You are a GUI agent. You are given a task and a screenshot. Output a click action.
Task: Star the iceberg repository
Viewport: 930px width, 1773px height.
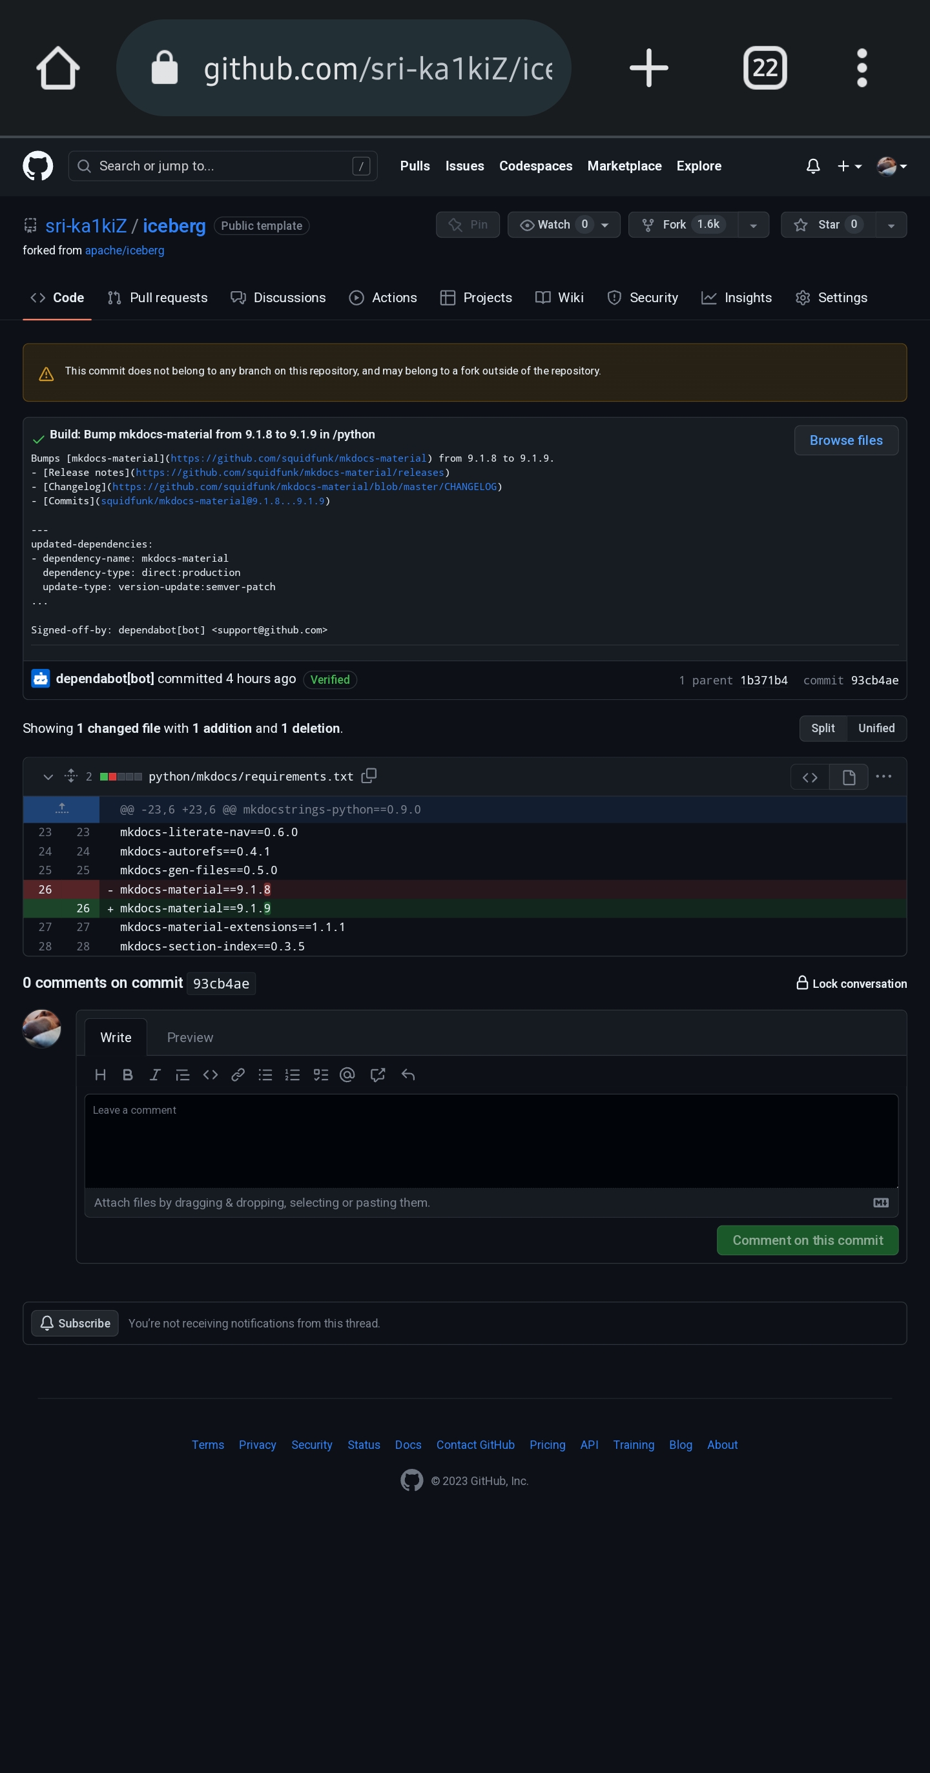point(828,225)
